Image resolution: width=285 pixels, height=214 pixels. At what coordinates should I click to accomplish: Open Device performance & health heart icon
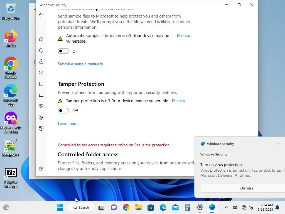pyautogui.click(x=41, y=106)
